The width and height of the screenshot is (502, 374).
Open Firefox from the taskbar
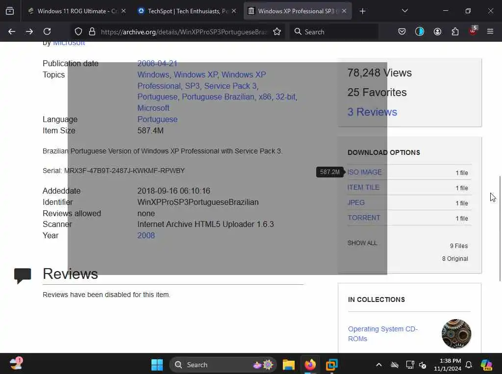[310, 365]
